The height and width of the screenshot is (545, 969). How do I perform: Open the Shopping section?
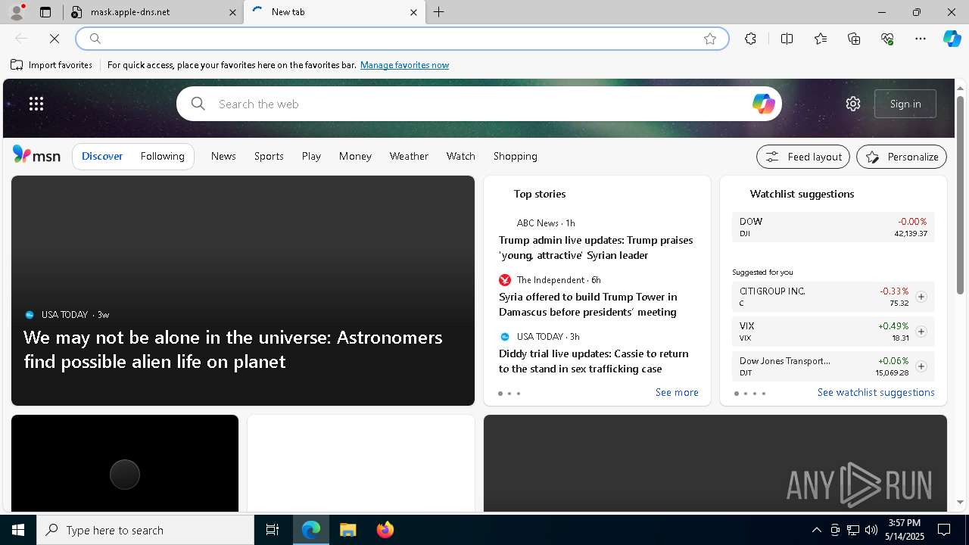(x=515, y=156)
